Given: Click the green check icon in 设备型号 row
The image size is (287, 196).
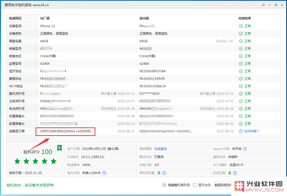Looking at the screenshot, I should coord(241,26).
